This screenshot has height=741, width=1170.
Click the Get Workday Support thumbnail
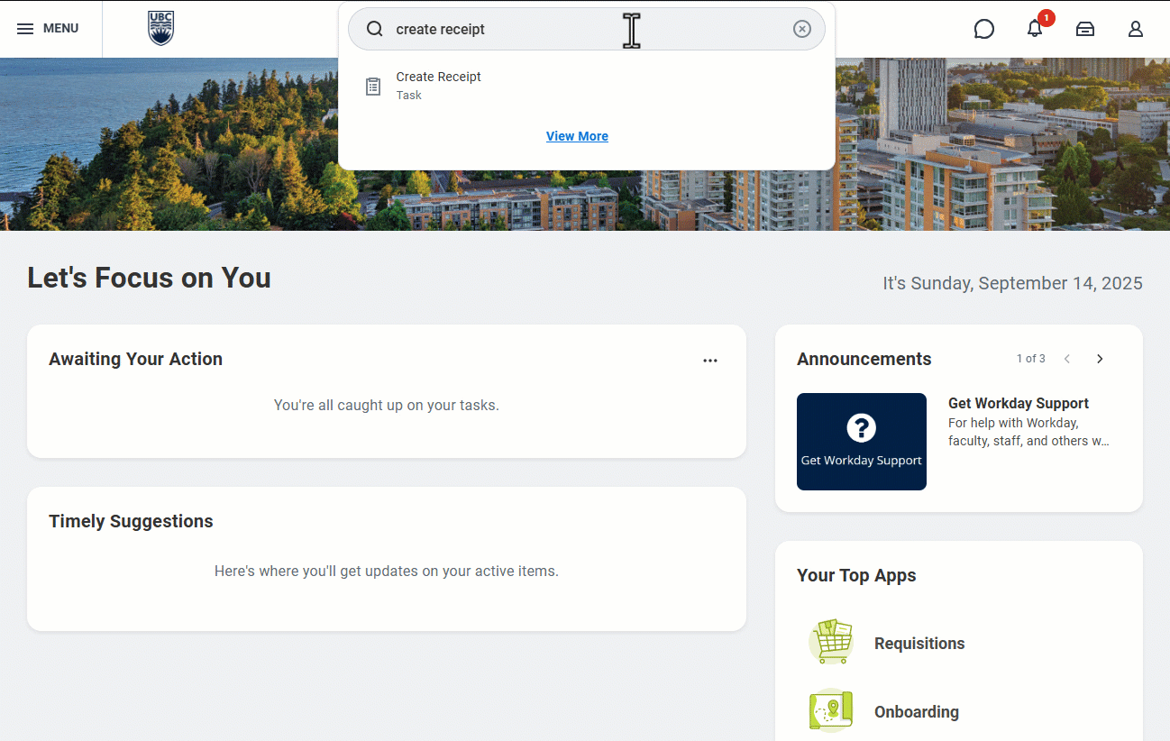(861, 442)
